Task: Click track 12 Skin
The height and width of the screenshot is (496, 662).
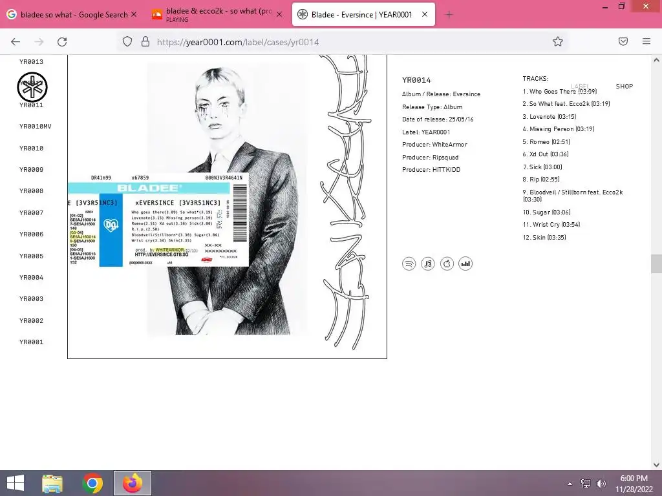Action: 544,238
